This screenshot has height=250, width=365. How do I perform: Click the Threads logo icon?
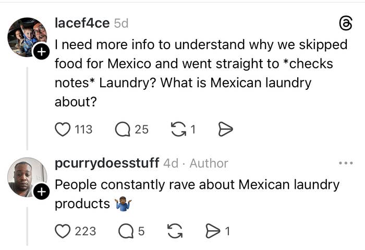(346, 23)
